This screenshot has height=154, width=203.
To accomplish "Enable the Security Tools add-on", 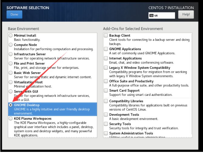I will click(106, 124).
